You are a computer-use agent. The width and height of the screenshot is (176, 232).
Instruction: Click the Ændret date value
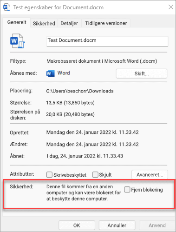click(x=92, y=144)
